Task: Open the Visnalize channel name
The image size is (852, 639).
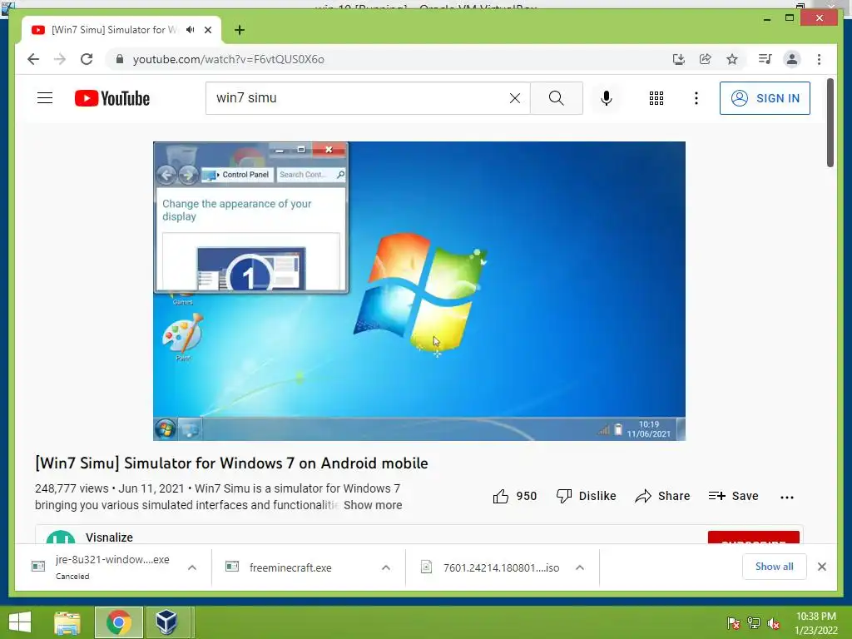Action: click(109, 537)
